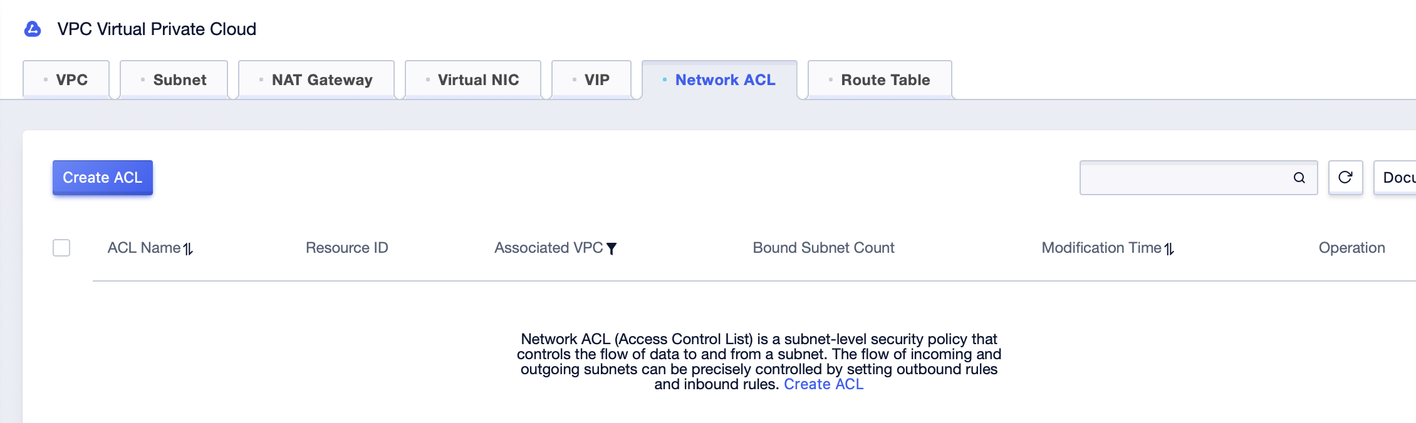Go to the NAT Gateway tab

pyautogui.click(x=316, y=79)
